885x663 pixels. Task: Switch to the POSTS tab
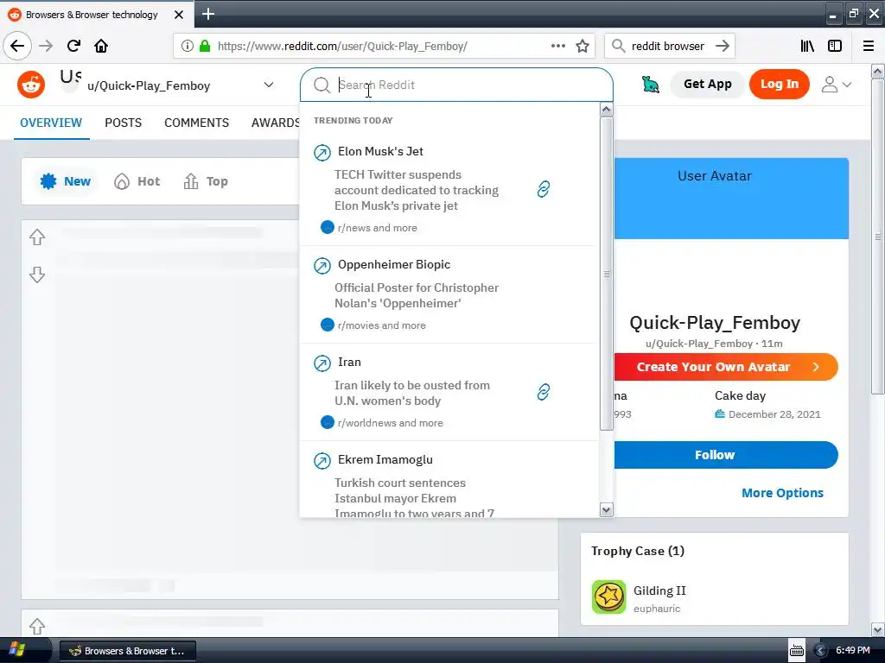pyautogui.click(x=123, y=123)
